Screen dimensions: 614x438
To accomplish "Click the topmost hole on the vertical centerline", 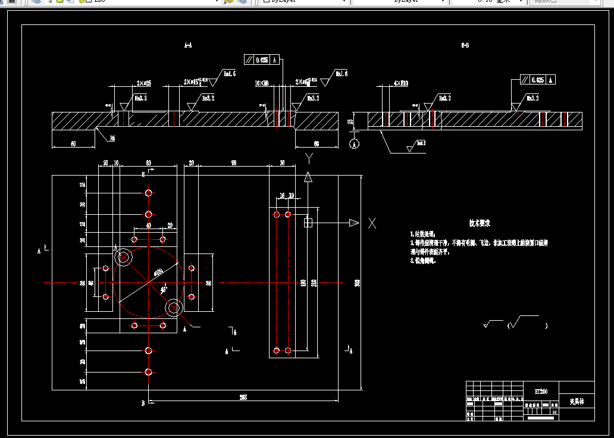I will pos(148,193).
